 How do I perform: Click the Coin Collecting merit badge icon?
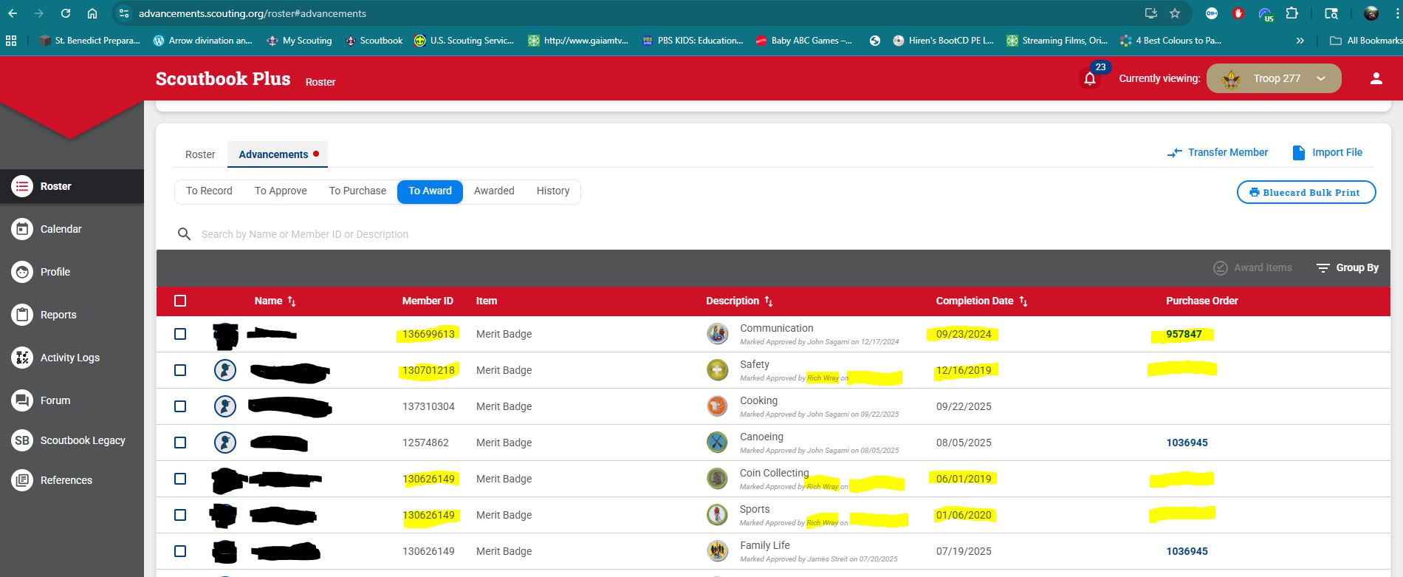click(x=717, y=479)
